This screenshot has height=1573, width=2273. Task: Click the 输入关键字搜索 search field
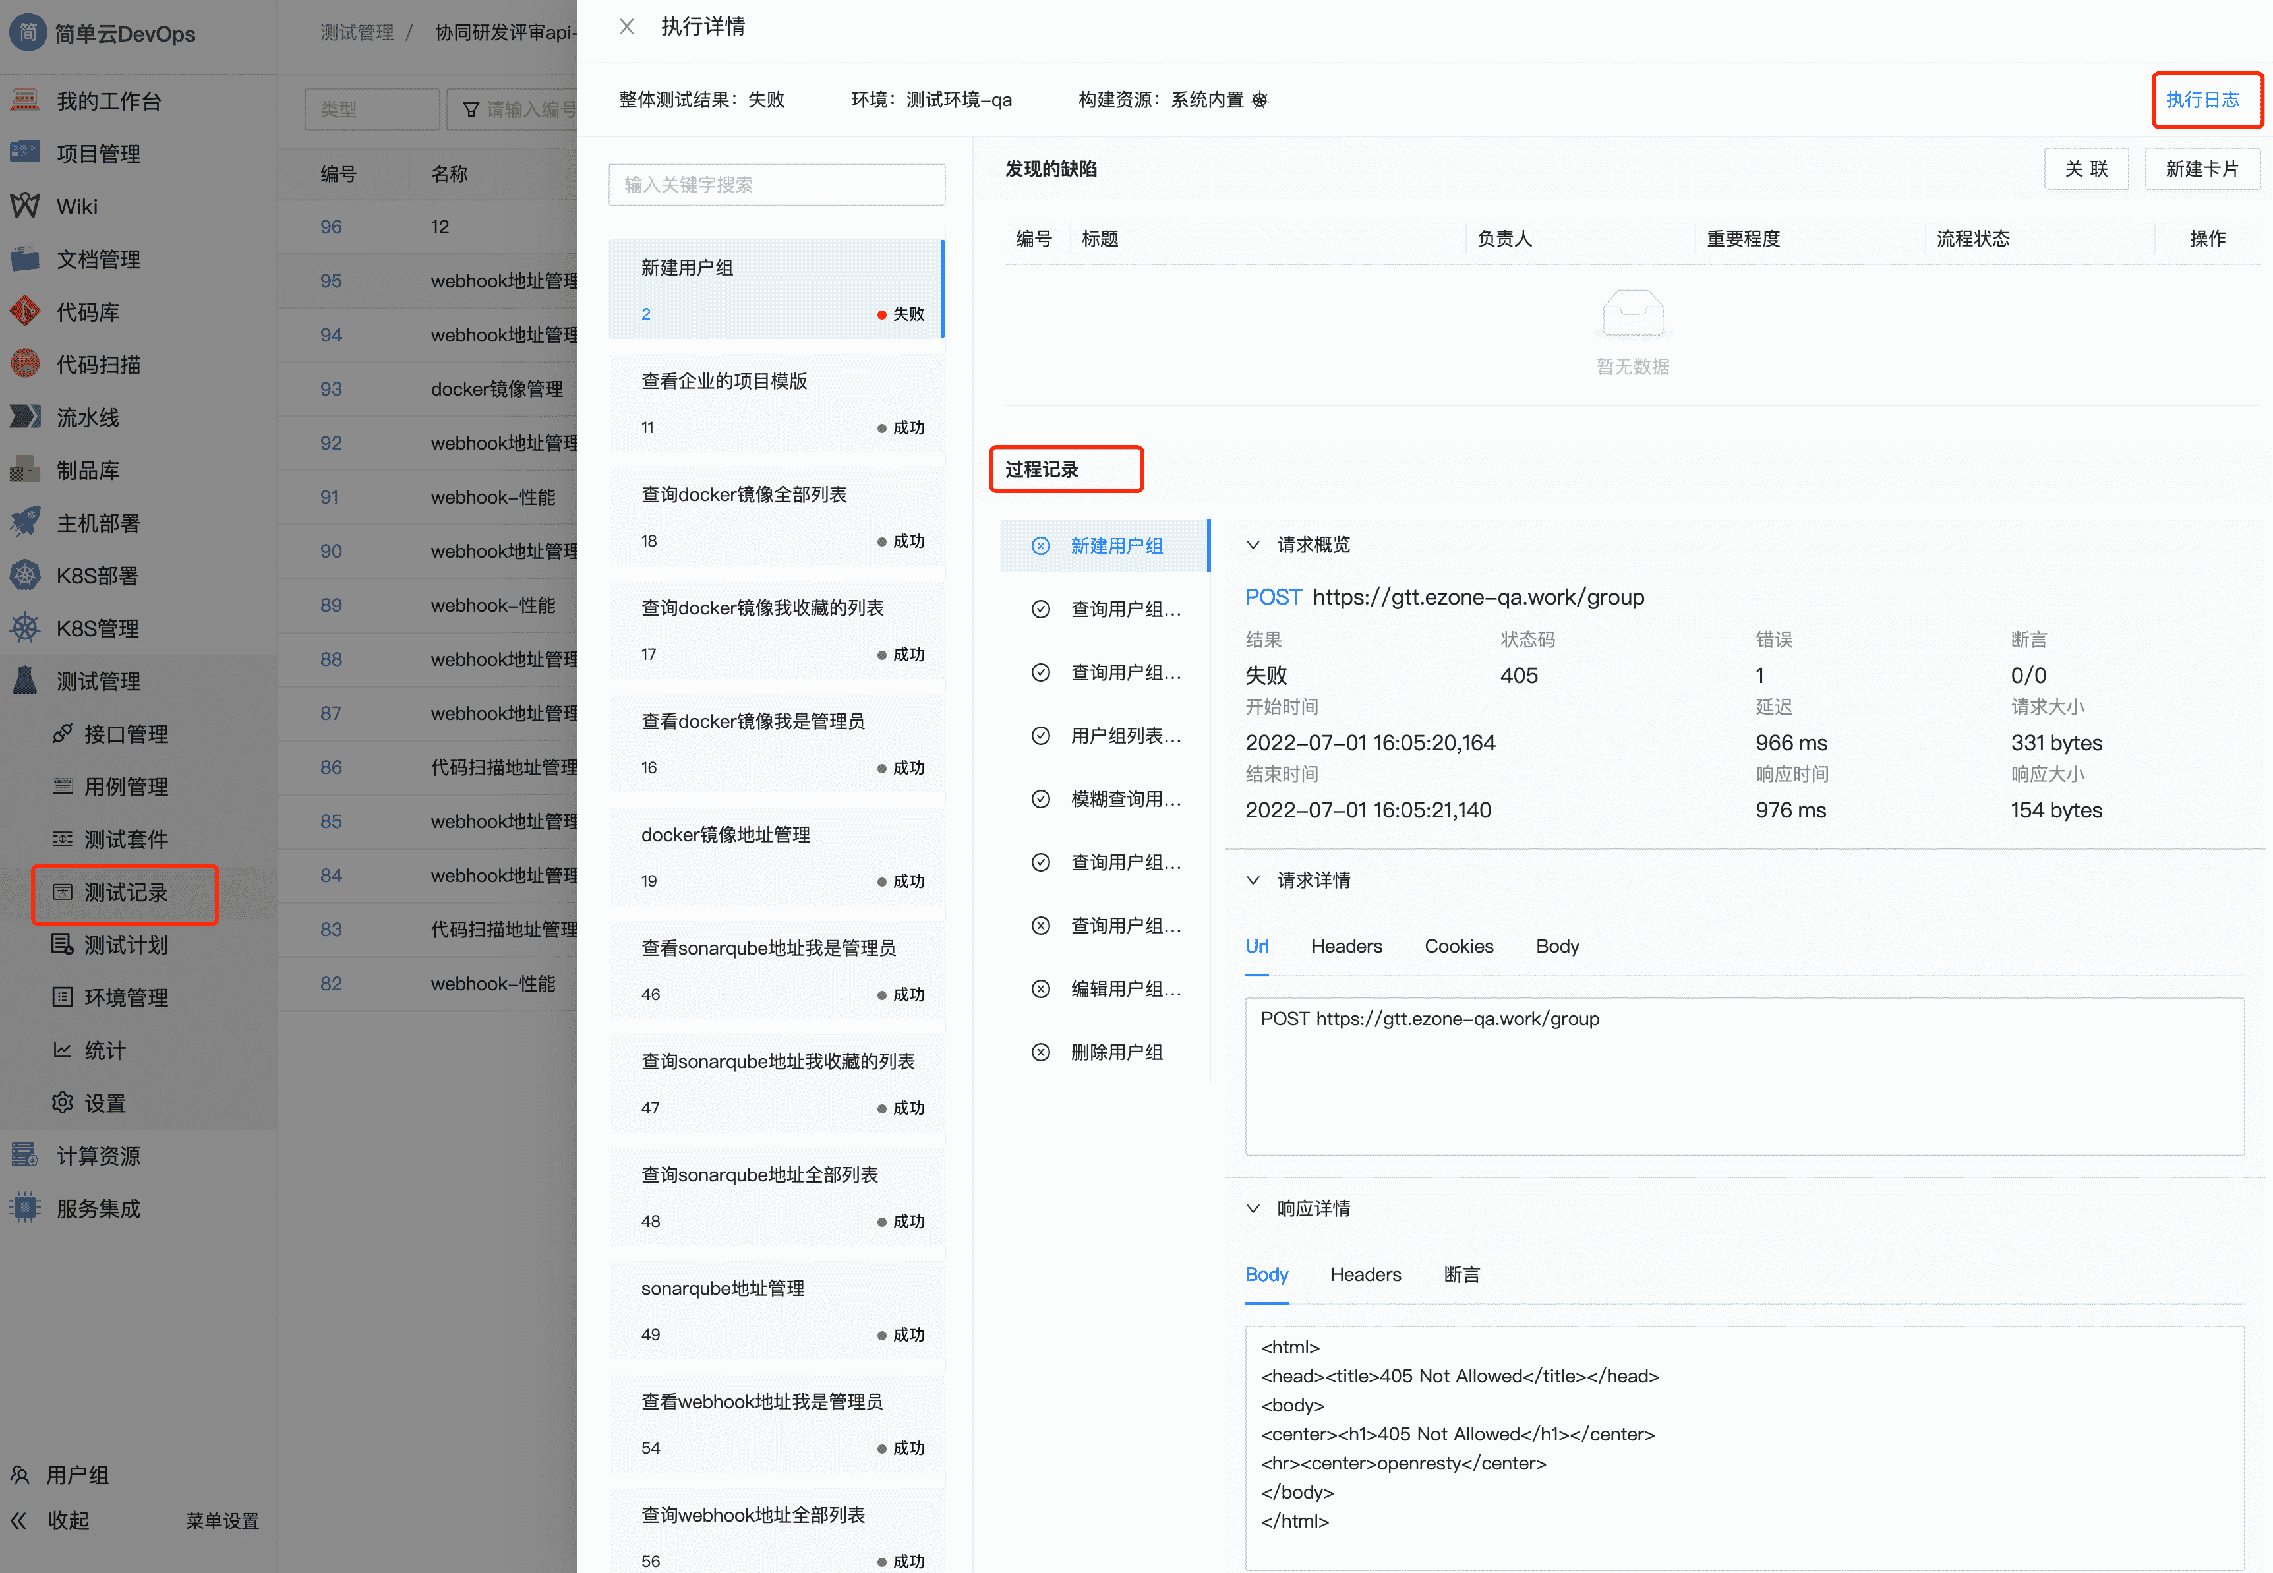click(x=777, y=185)
